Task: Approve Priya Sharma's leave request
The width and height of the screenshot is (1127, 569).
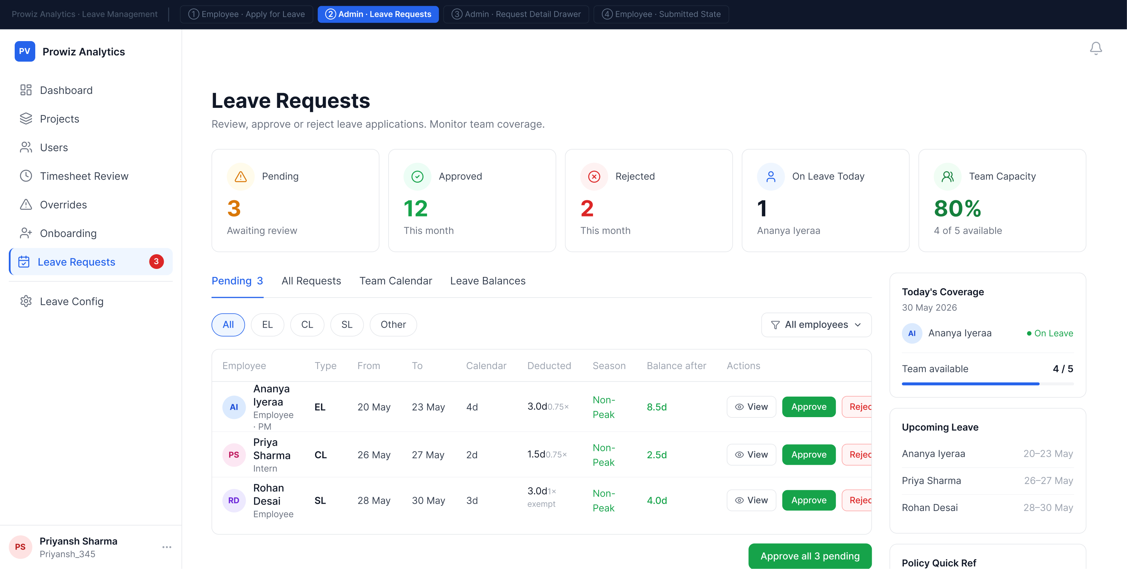Action: [809, 455]
